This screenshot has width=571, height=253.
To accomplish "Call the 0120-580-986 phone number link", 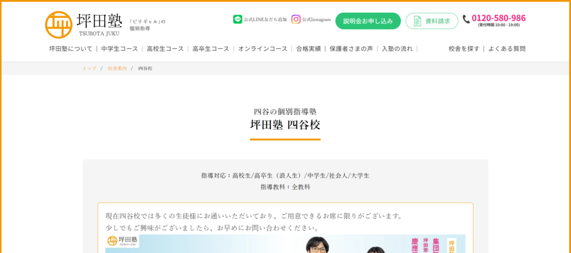I will point(499,18).
